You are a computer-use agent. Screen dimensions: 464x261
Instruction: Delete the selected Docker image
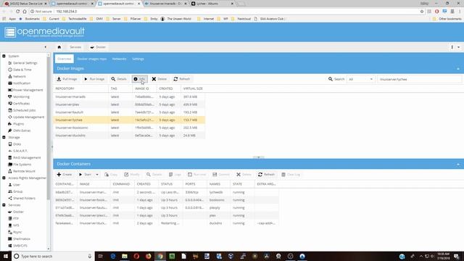click(x=159, y=79)
